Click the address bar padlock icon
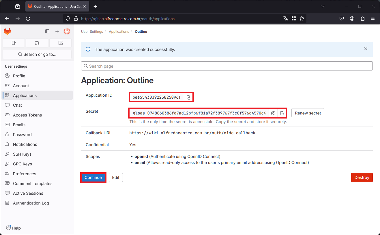 point(76,18)
